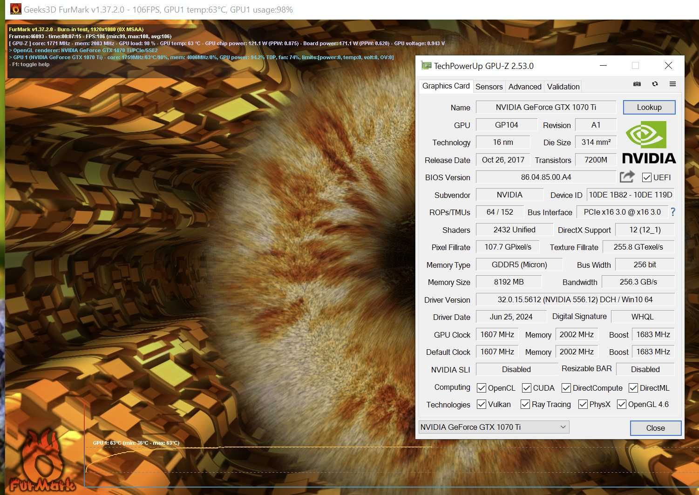This screenshot has height=495, width=699.
Task: Switch to the Advanced tab
Action: (525, 87)
